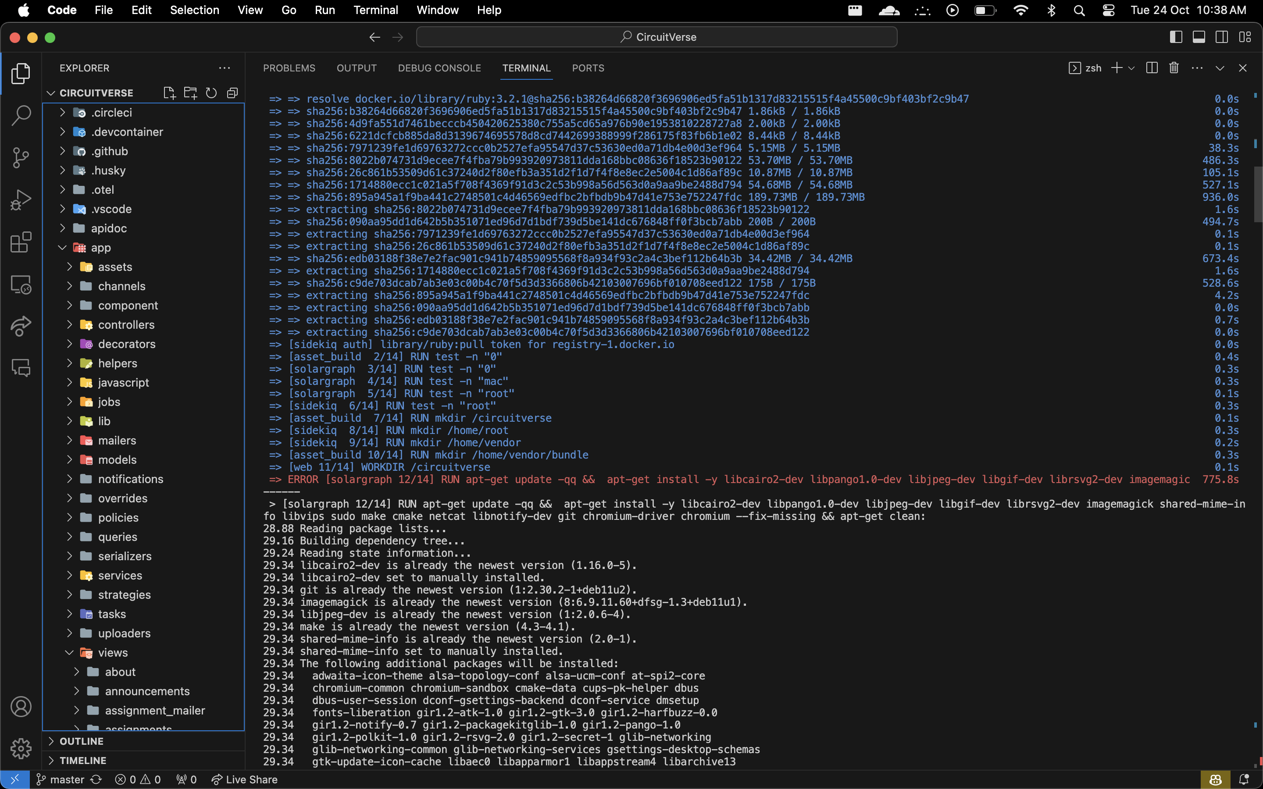The height and width of the screenshot is (789, 1263).
Task: Start a Live Share session from the status bar
Action: point(245,779)
